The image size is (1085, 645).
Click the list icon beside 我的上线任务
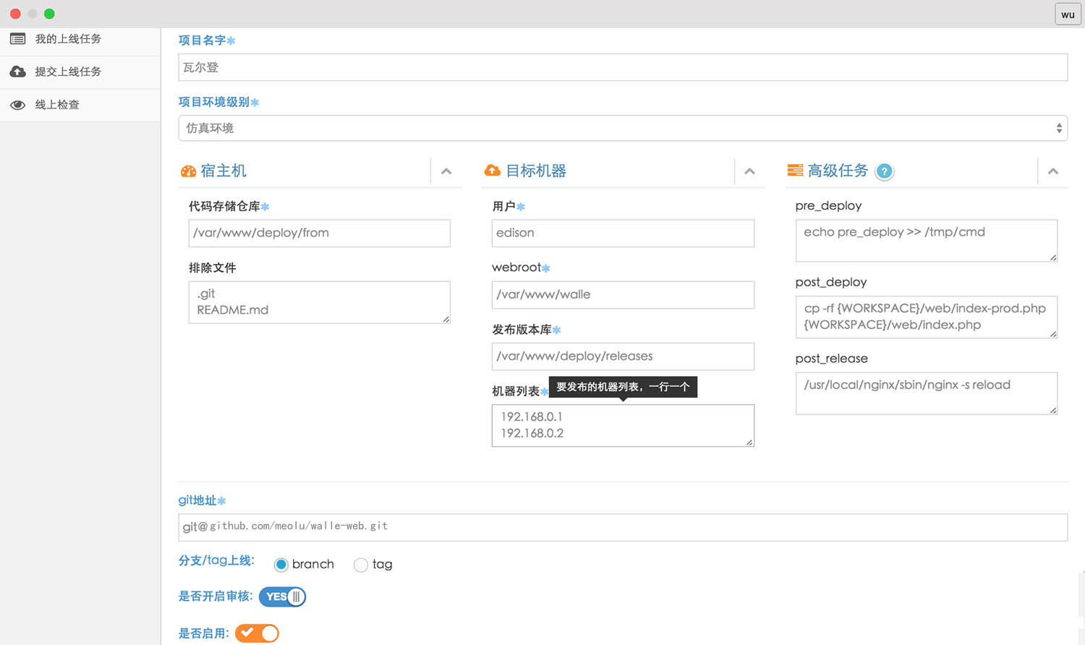[17, 39]
